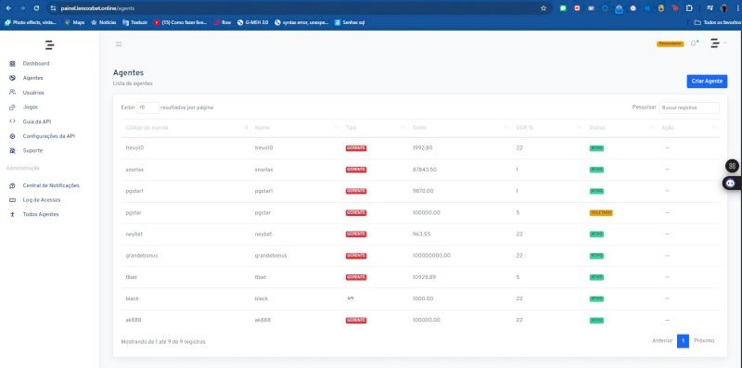The image size is (742, 368).
Task: Click Próximo pagination link
Action: tap(704, 340)
